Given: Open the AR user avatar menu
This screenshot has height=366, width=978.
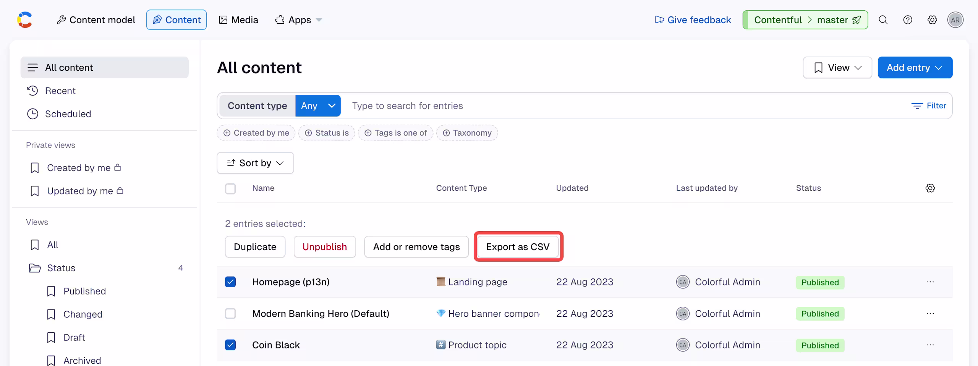Looking at the screenshot, I should (955, 20).
